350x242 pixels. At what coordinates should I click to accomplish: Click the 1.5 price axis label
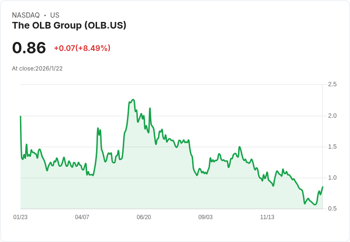coord(332,147)
